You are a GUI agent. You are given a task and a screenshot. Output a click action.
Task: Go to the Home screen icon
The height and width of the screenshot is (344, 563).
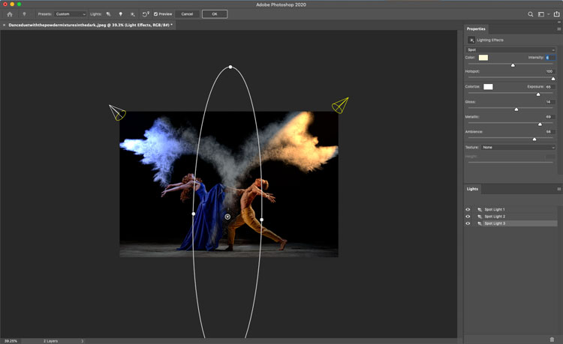tap(10, 14)
